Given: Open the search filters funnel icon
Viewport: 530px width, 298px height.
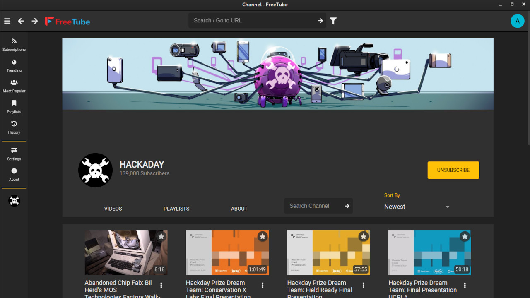Looking at the screenshot, I should 333,21.
